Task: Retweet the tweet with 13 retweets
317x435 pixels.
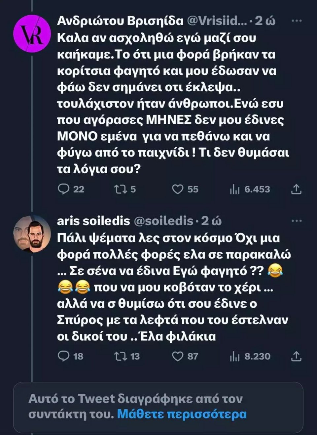Action: click(x=119, y=356)
